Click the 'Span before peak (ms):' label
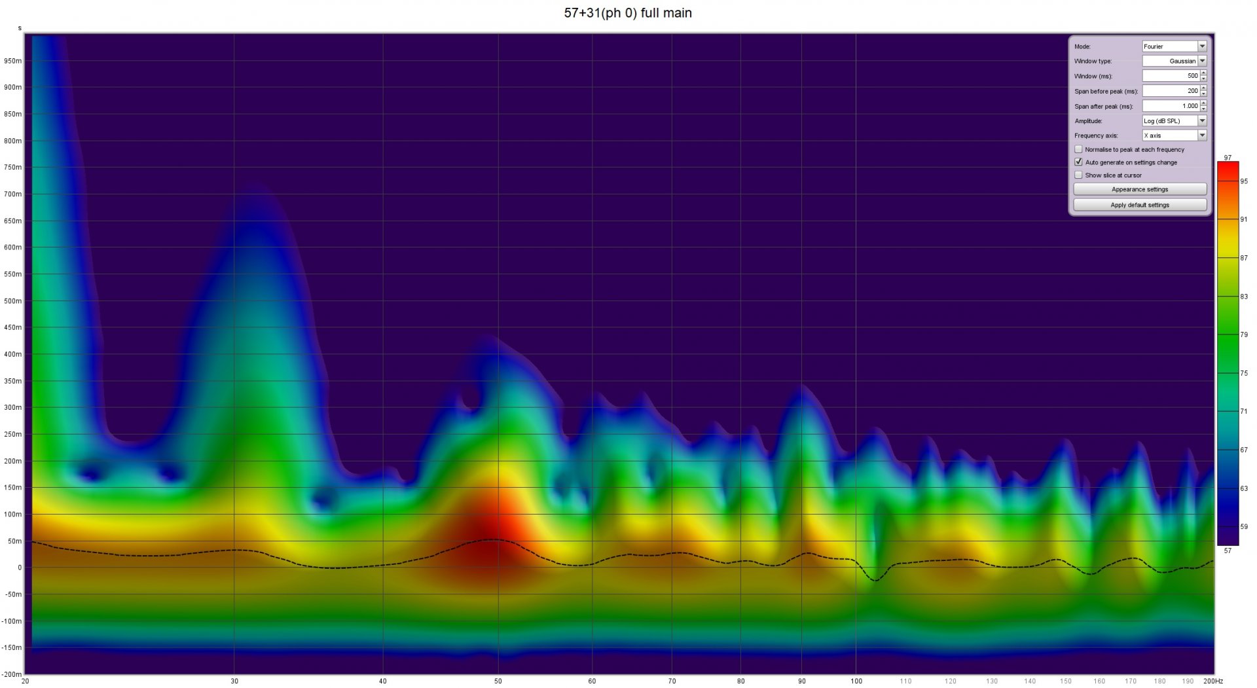 pos(1106,91)
